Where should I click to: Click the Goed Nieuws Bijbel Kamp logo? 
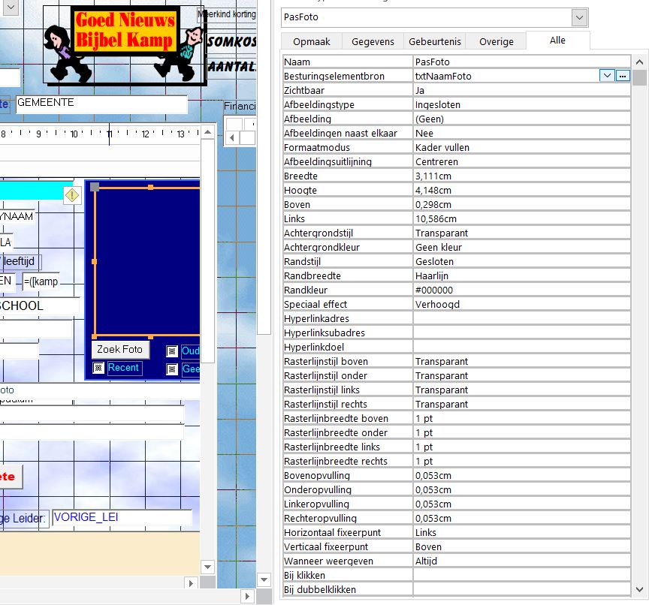(x=124, y=46)
